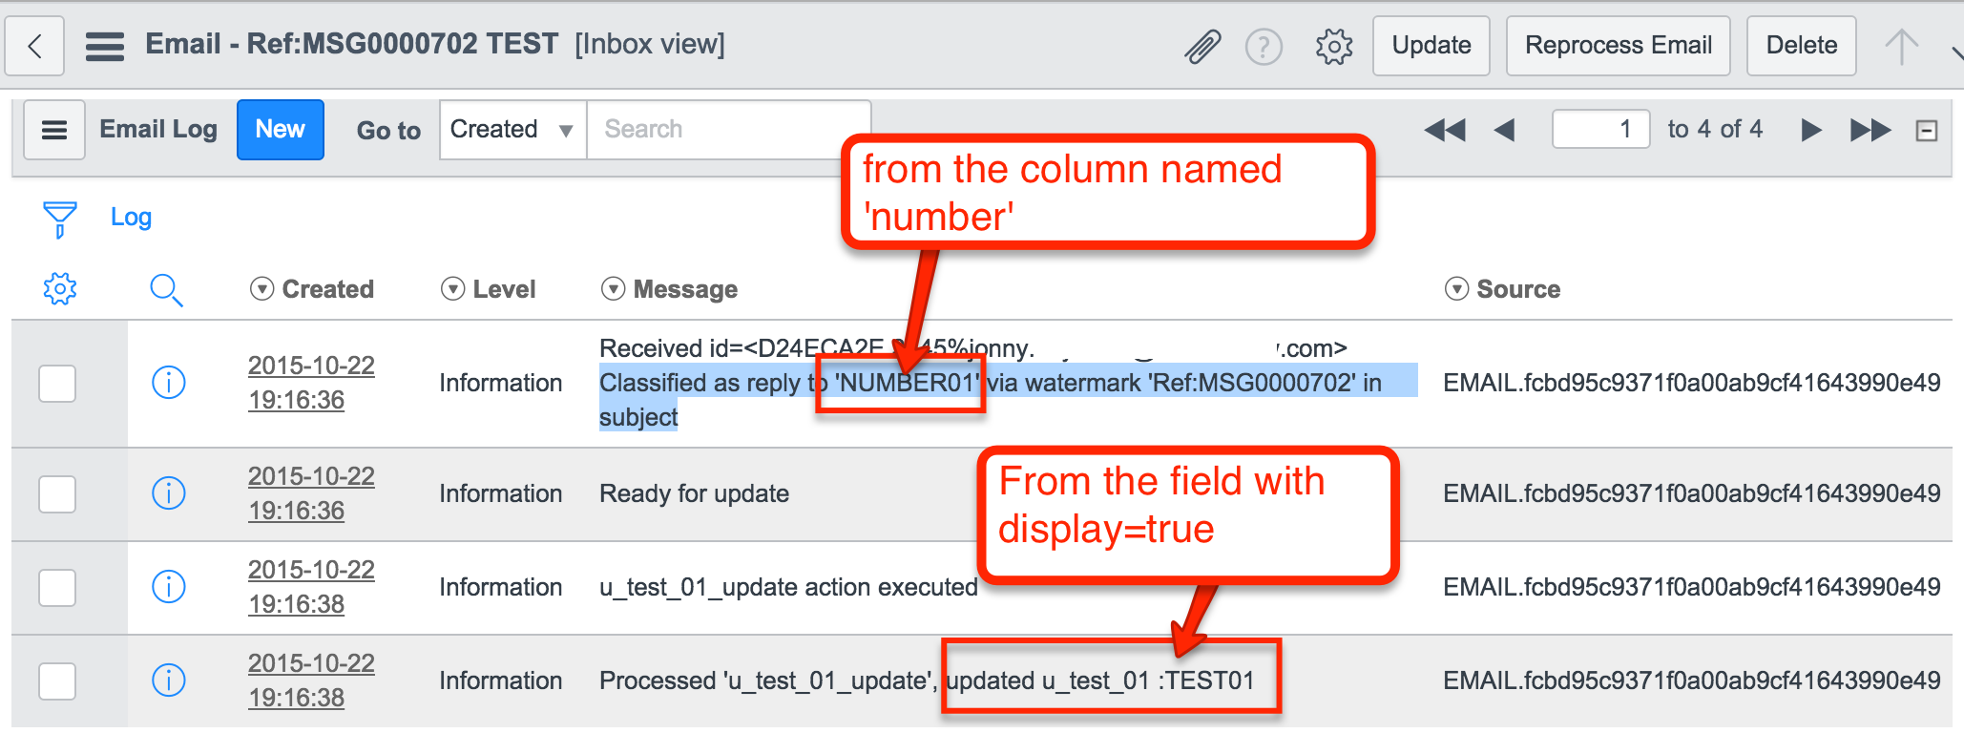Click the Log breadcrumb link

[131, 218]
